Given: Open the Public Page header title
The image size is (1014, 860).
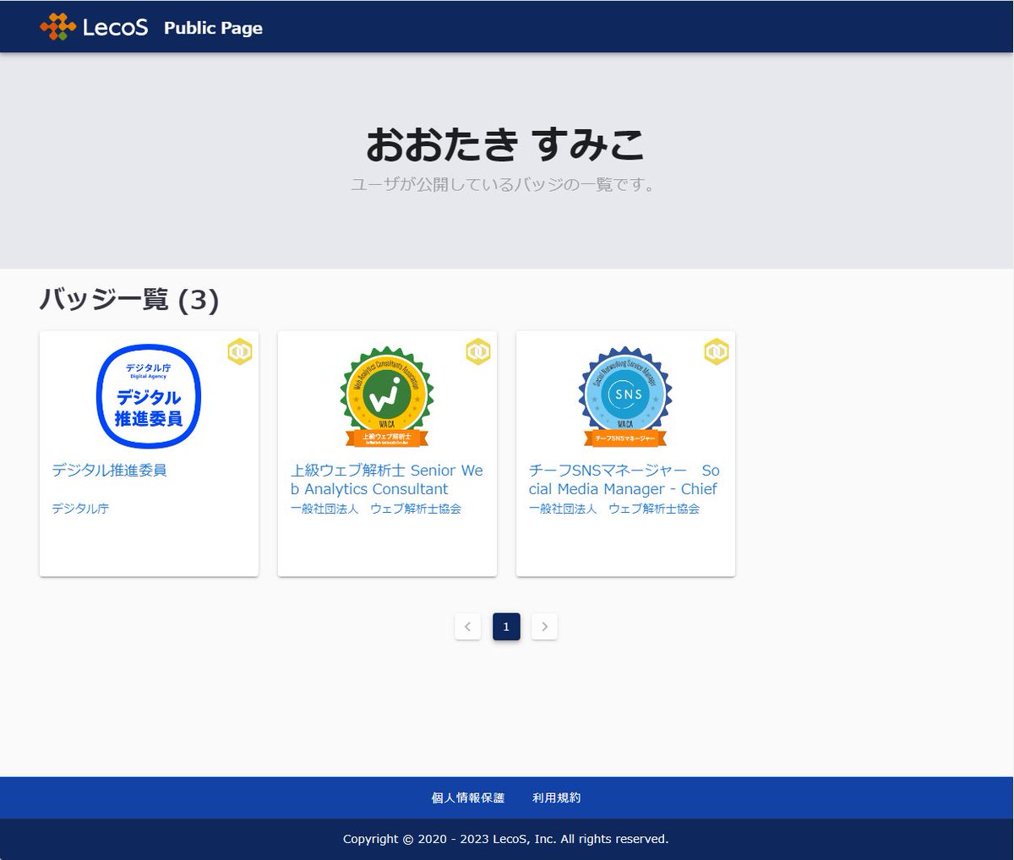Looking at the screenshot, I should coord(213,28).
